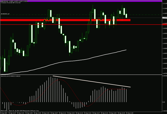Click the red highlighted price label on scale
167x114 pixels.
165,24
